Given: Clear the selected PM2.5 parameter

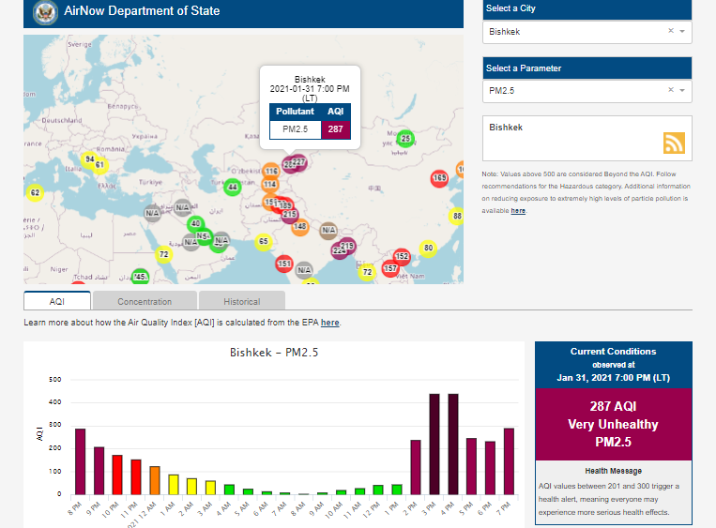Looking at the screenshot, I should (670, 90).
